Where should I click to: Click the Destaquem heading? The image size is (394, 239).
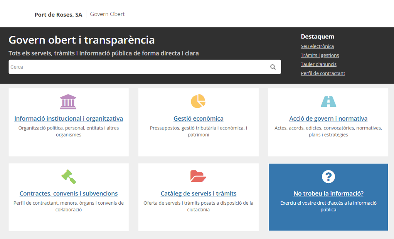point(317,37)
